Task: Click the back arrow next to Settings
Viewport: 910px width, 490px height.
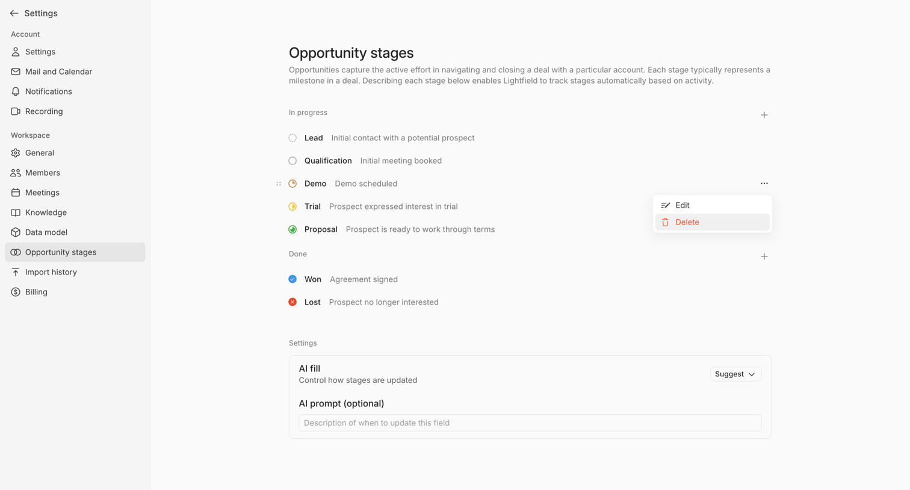Action: (x=14, y=13)
